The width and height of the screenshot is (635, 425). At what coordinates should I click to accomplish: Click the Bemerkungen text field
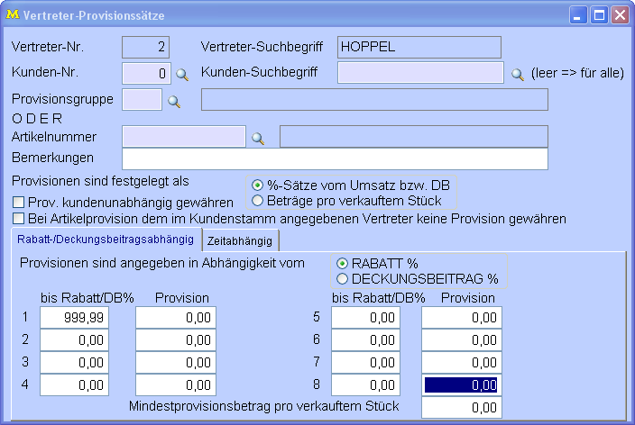coord(335,158)
